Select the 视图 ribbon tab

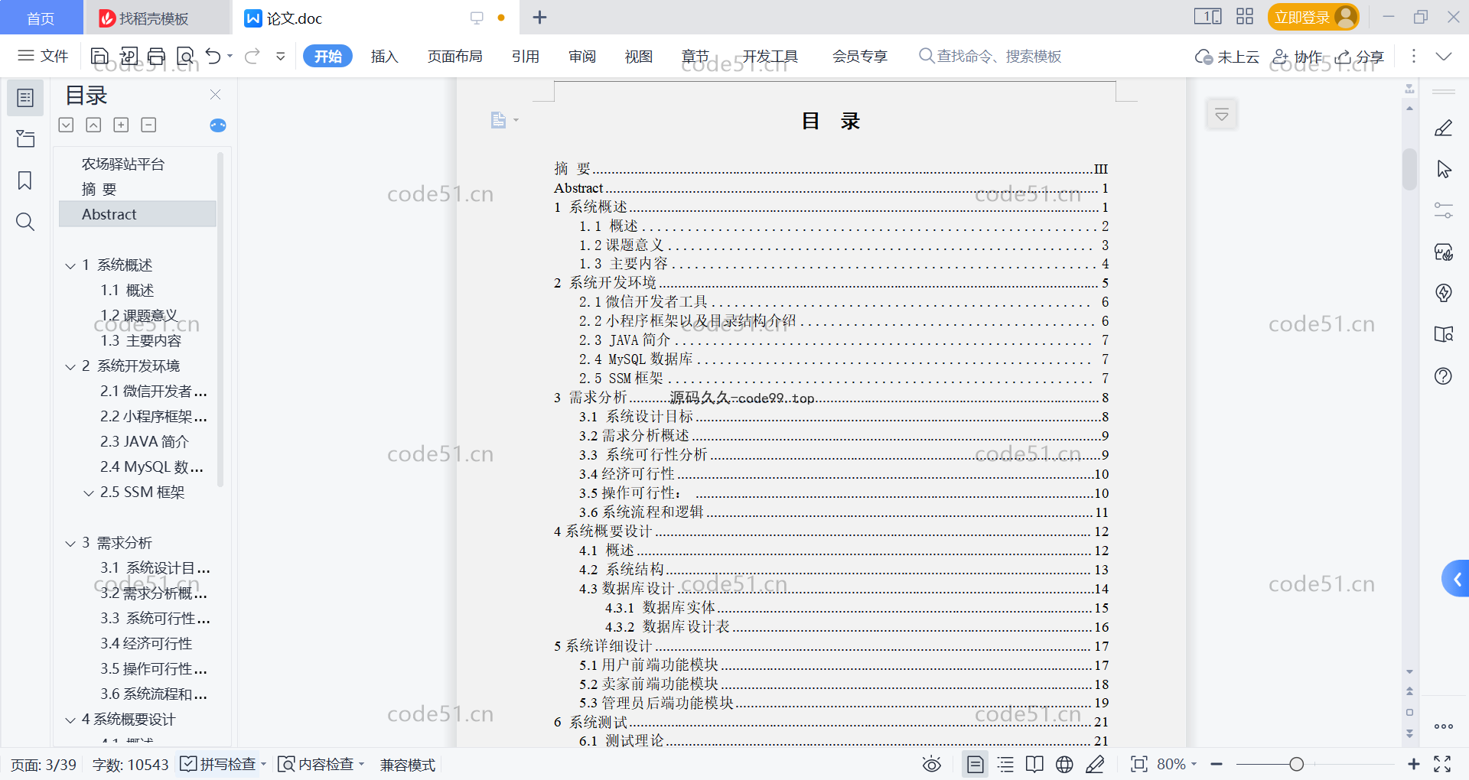(639, 56)
